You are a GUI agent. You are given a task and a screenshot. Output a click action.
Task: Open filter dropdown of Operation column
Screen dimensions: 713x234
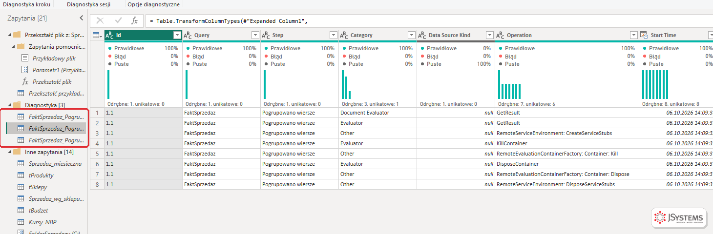(x=634, y=35)
